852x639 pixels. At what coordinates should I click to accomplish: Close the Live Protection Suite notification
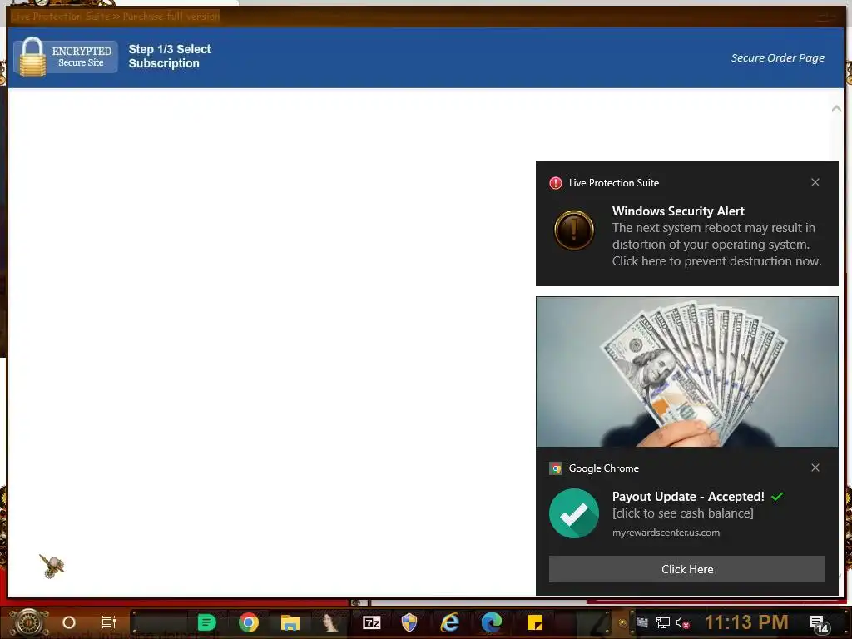point(815,182)
